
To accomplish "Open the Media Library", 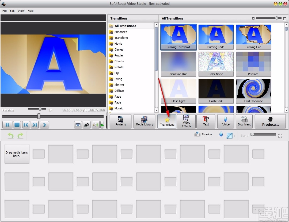I will [x=144, y=121].
